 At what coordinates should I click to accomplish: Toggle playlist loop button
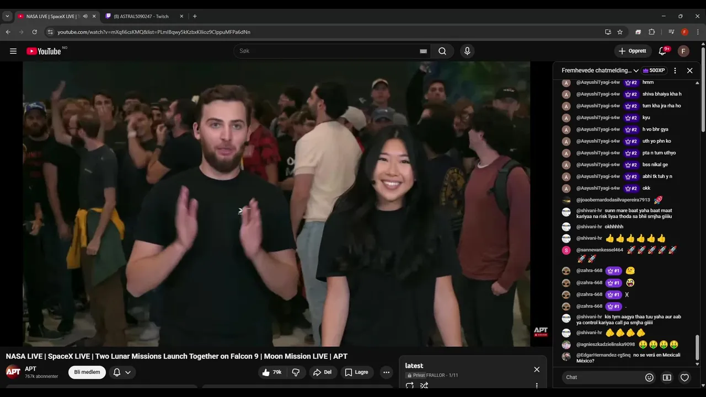(410, 386)
